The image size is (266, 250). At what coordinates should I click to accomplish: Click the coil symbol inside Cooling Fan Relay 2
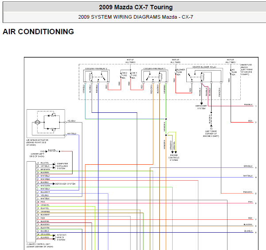pyautogui.click(x=91, y=76)
